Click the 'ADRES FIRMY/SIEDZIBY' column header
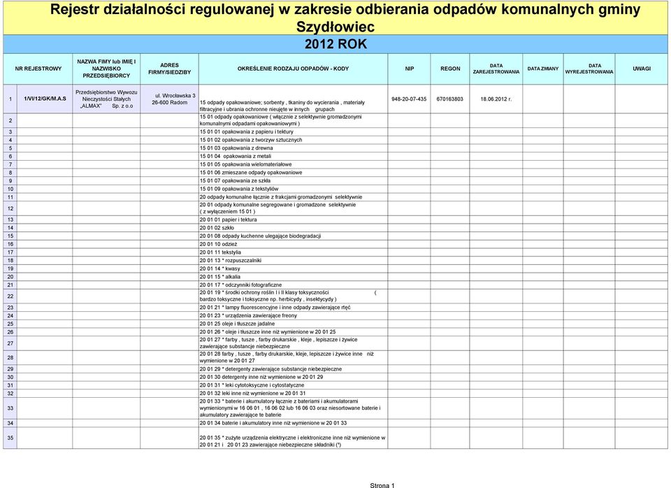Screen dimensions: 671x488 click(169, 69)
